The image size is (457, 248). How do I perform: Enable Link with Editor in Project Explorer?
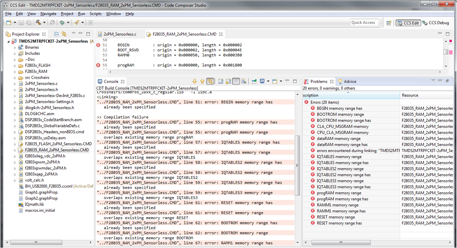pyautogui.click(x=64, y=34)
